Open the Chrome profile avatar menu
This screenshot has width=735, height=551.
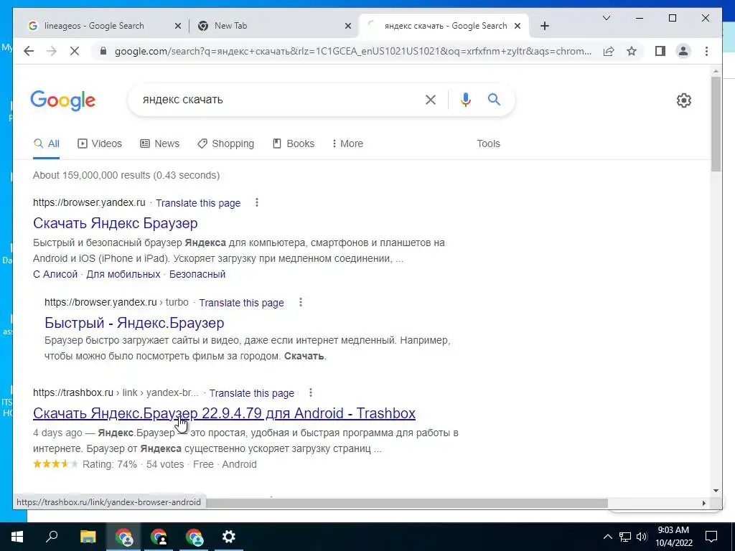coord(683,51)
